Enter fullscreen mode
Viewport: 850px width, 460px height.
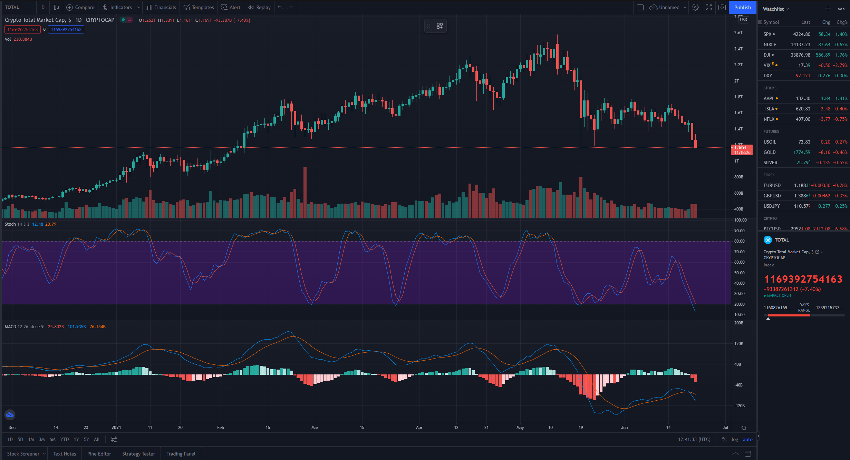709,7
